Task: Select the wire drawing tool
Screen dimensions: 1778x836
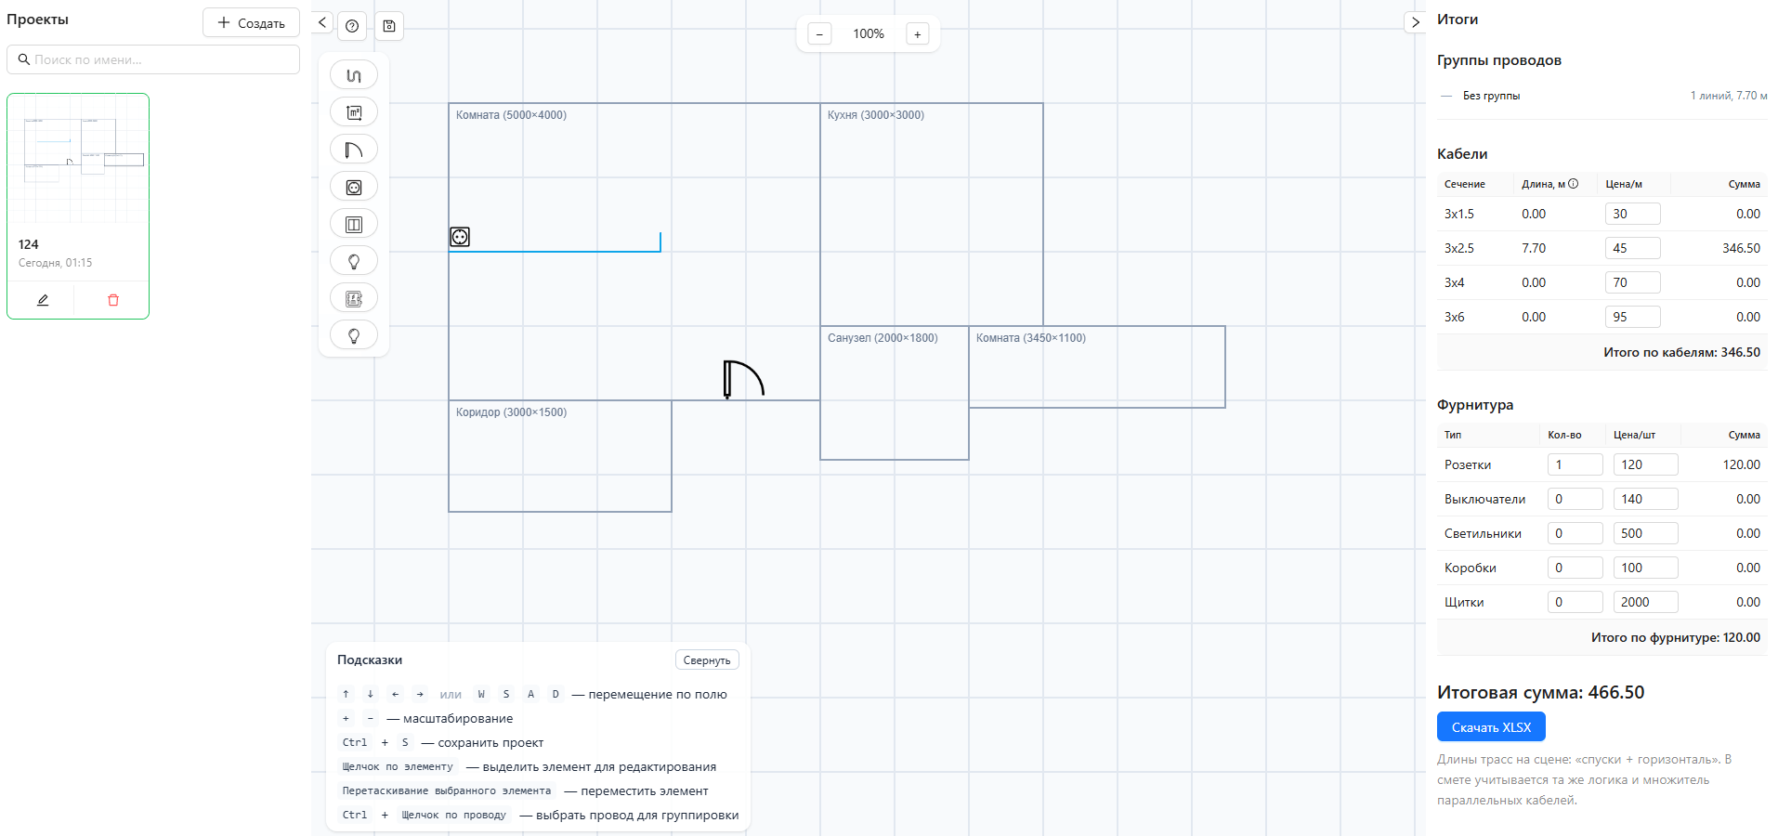Action: tap(354, 75)
